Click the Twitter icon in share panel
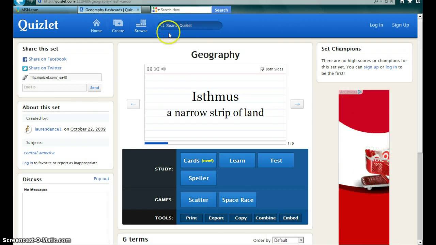The image size is (436, 245). coord(25,68)
